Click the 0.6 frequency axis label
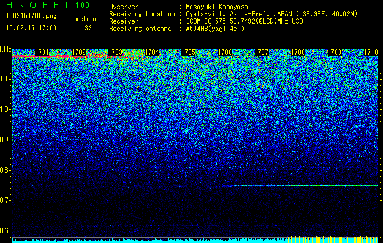 (x=5, y=231)
